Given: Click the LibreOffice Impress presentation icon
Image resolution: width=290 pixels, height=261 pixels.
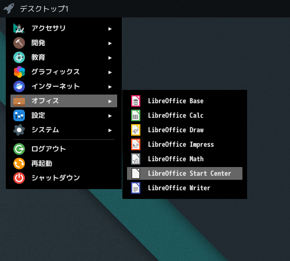Looking at the screenshot, I should (136, 144).
